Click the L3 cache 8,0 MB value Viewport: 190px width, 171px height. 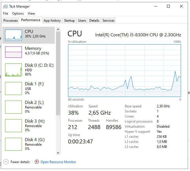[x=162, y=147]
